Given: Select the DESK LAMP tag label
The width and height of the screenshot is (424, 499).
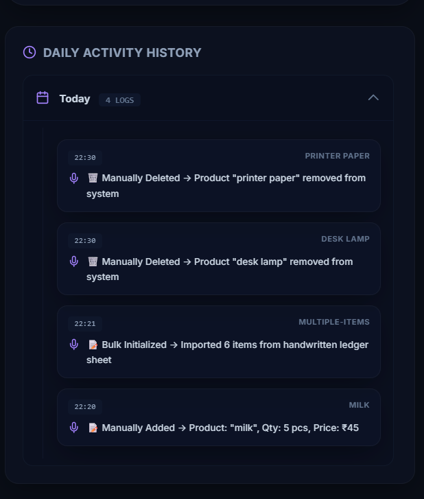Looking at the screenshot, I should pos(345,239).
